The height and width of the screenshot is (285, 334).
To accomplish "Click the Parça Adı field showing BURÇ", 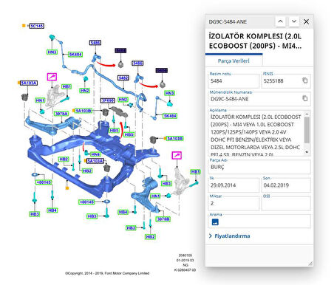I will coord(259,167).
